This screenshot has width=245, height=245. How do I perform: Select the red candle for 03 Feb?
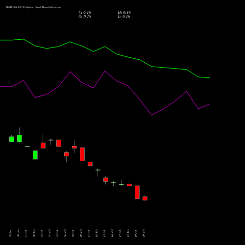tap(43, 146)
